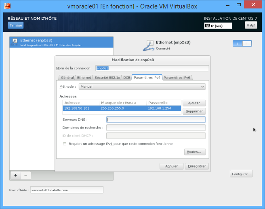Open the Sécurité 802.1x tab
The width and height of the screenshot is (265, 209).
[107, 77]
